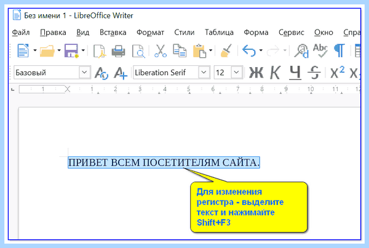Click the Save floppy disk icon
The width and height of the screenshot is (369, 248).
coord(71,50)
